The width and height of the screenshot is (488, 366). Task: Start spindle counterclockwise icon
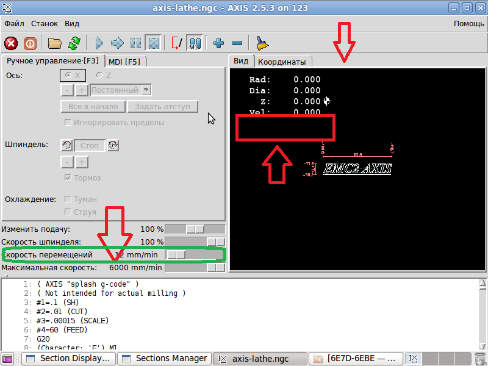click(x=66, y=145)
